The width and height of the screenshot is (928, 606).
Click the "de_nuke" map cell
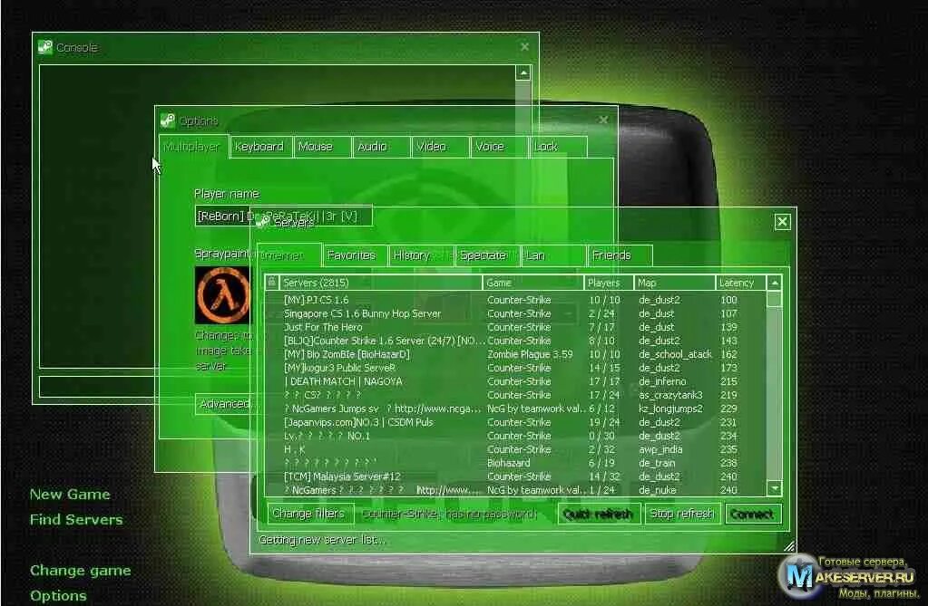click(657, 490)
